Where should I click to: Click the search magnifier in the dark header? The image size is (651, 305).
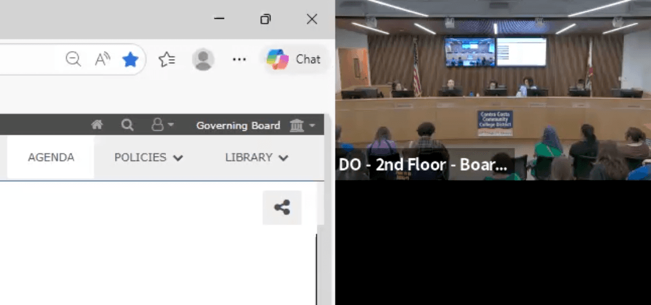[x=127, y=125]
